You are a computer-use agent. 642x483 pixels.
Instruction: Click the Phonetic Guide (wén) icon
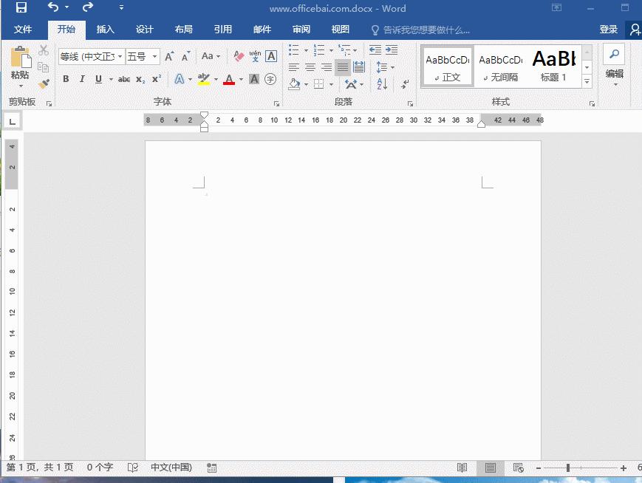tap(255, 56)
